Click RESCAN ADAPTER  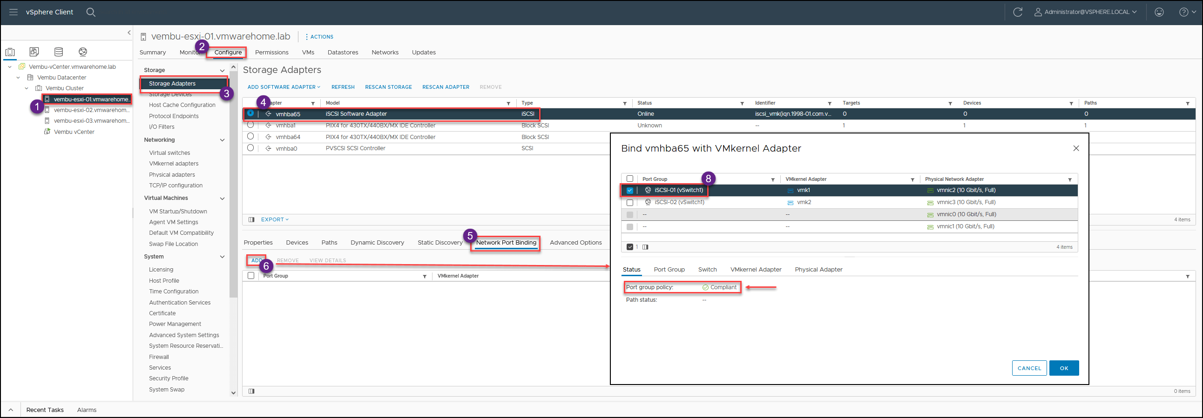tap(446, 87)
